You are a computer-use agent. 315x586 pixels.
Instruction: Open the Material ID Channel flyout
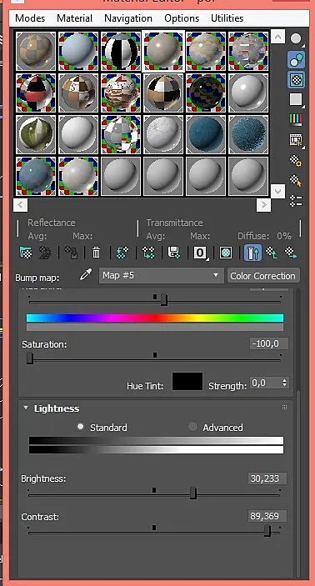(200, 253)
